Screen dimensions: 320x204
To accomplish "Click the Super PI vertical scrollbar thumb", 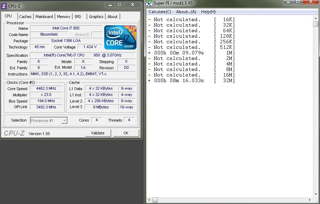I will [x=316, y=24].
